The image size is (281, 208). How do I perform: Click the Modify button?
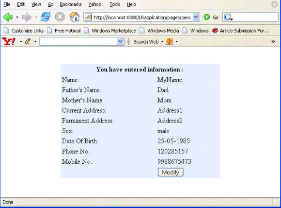click(x=171, y=172)
